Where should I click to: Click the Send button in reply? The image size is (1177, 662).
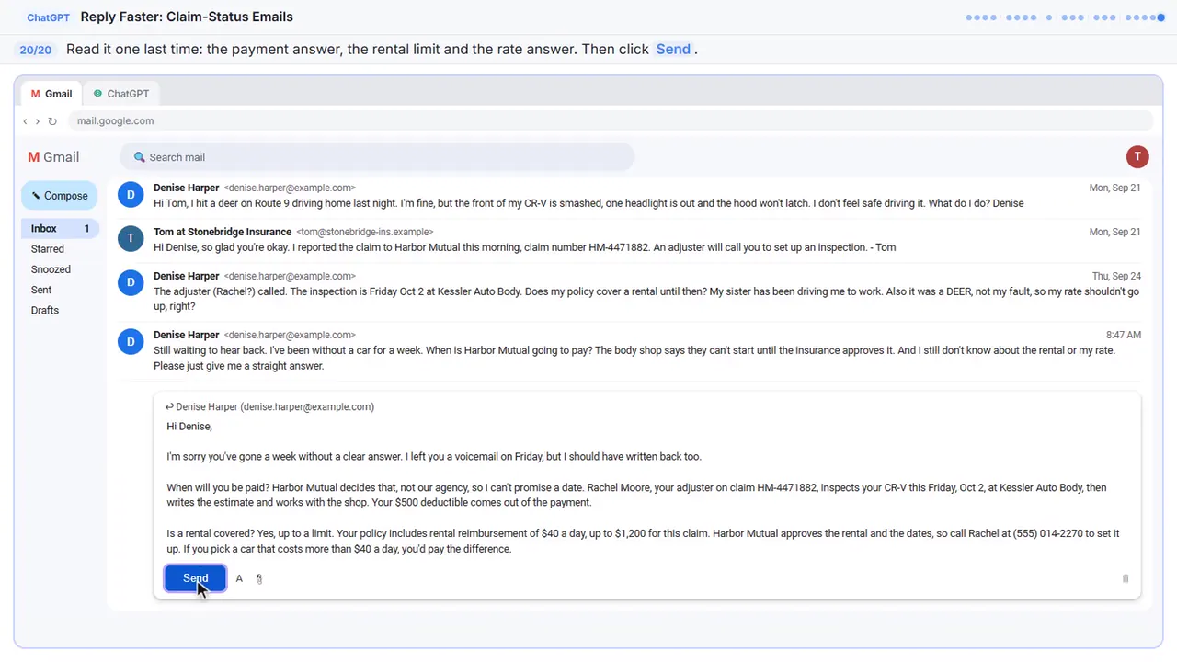[195, 578]
